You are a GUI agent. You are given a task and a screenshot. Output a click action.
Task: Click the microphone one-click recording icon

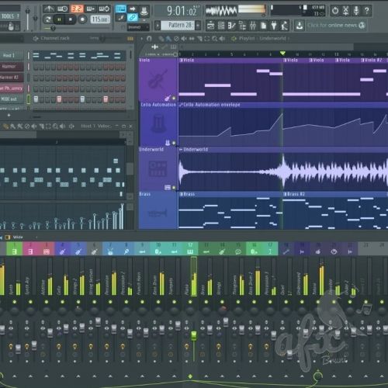coord(356,11)
